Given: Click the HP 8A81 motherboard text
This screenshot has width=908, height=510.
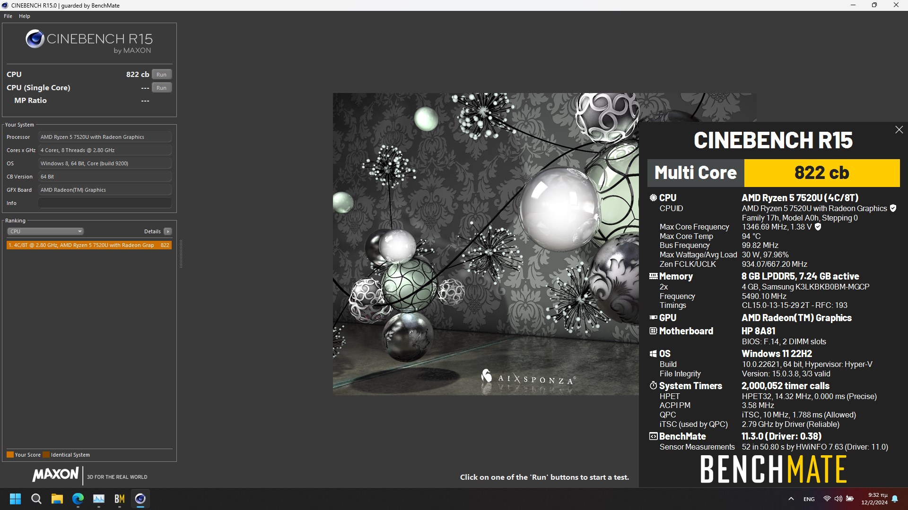Looking at the screenshot, I should tap(758, 331).
